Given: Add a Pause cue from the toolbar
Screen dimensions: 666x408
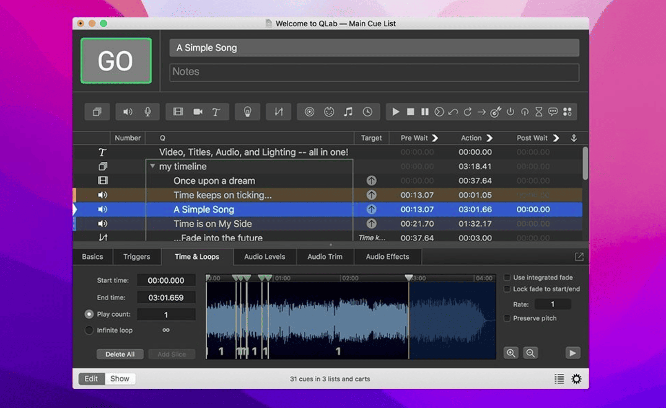Looking at the screenshot, I should pos(425,112).
